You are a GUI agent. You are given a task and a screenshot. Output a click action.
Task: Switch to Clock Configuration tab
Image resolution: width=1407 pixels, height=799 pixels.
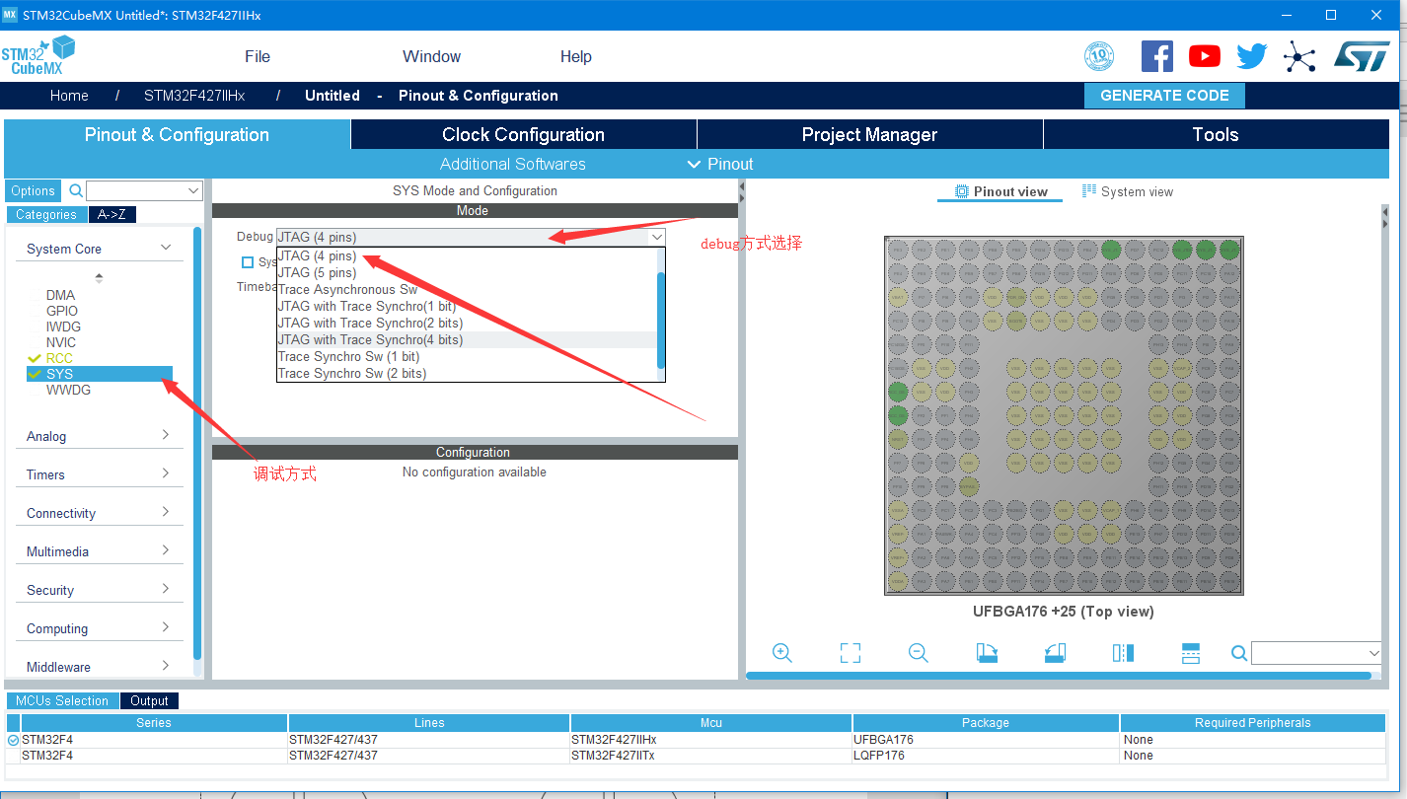coord(523,135)
